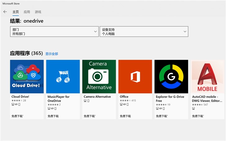Expand the 设备支持 filter dropdown
Viewport: 226px width, 141px height.
pos(144,32)
